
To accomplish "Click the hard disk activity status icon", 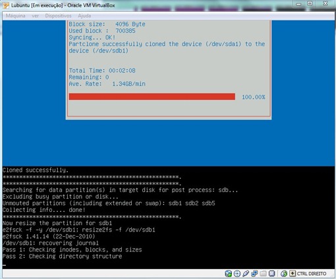I will (228, 274).
